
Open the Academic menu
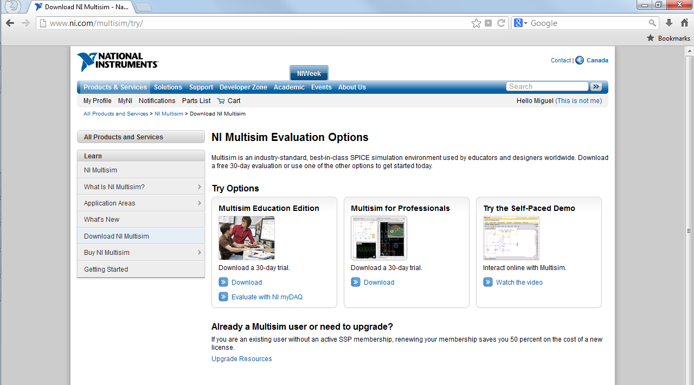(289, 87)
